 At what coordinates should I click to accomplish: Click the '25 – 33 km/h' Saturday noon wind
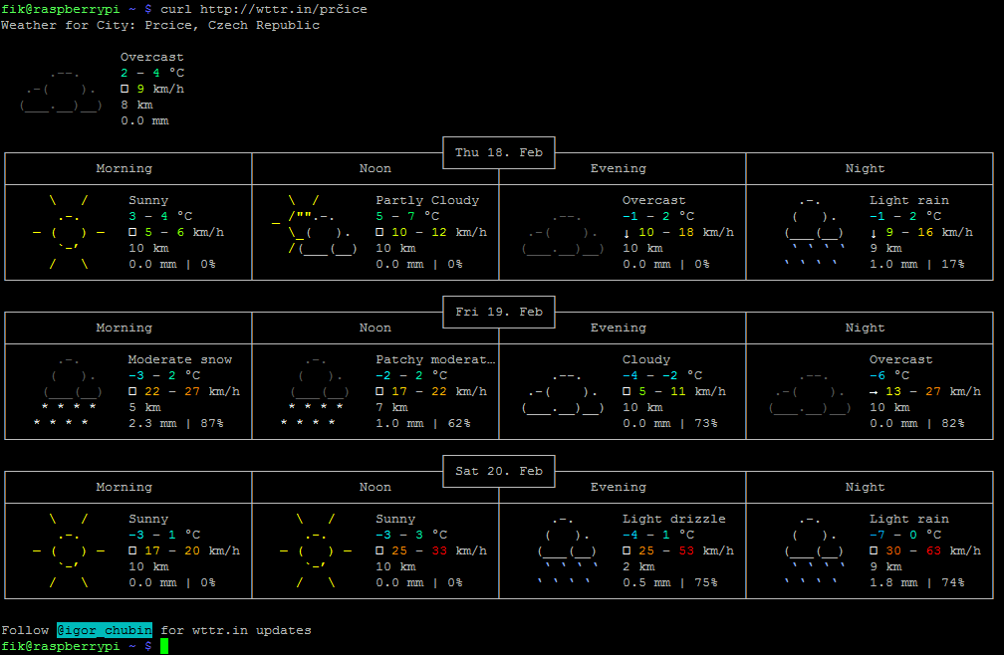point(438,550)
